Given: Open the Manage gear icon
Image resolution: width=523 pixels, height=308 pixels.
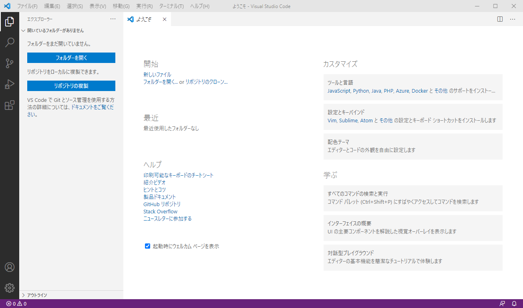Looking at the screenshot, I should point(10,288).
